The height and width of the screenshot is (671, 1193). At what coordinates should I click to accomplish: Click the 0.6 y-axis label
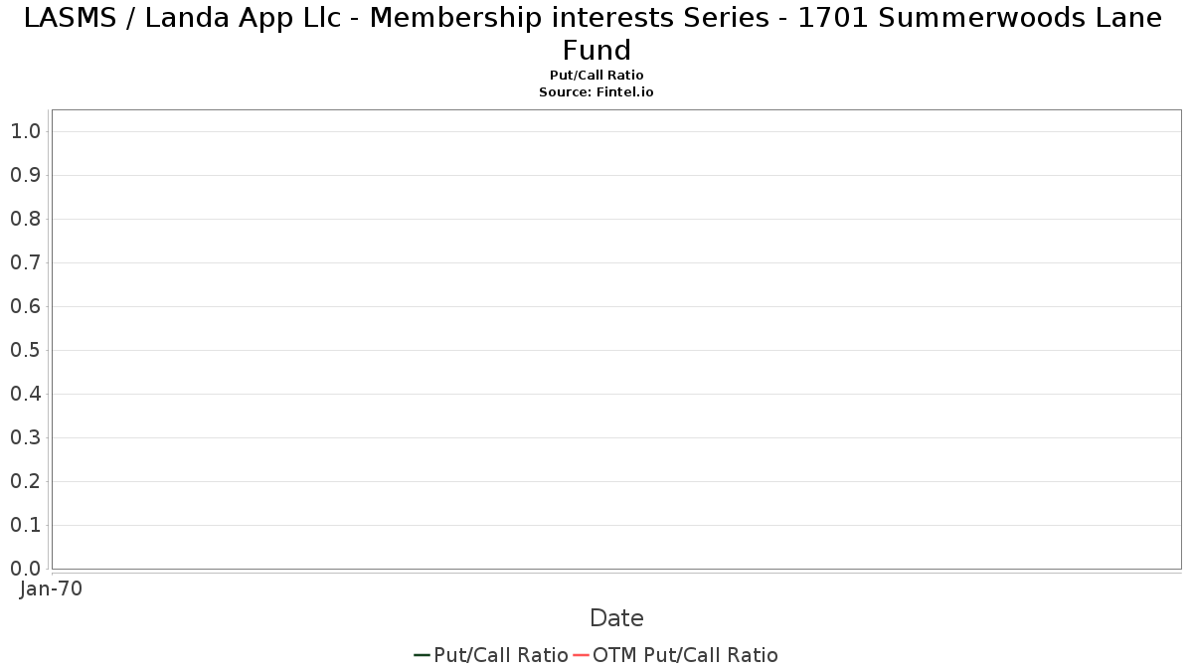[x=25, y=306]
